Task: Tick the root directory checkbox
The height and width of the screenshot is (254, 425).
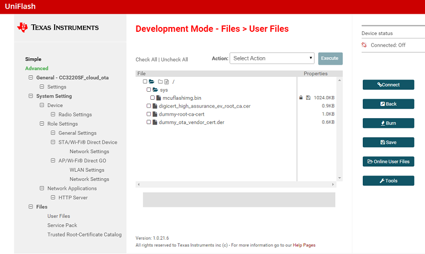Action: tap(145, 82)
